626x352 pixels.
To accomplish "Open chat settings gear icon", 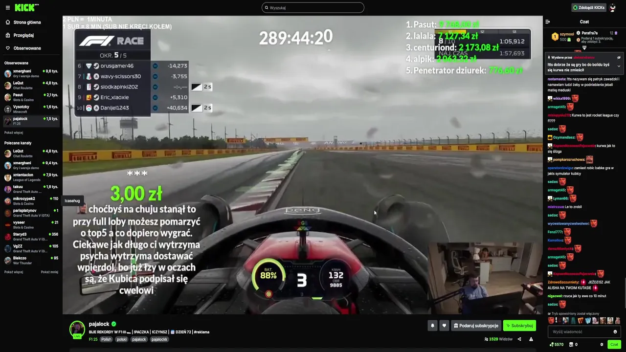I will (x=602, y=345).
